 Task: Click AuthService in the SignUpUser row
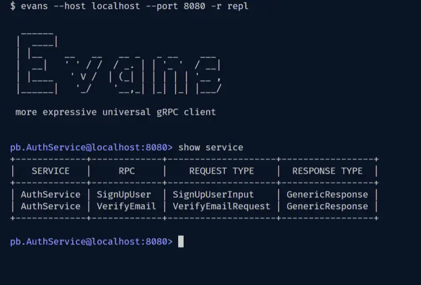(50, 195)
